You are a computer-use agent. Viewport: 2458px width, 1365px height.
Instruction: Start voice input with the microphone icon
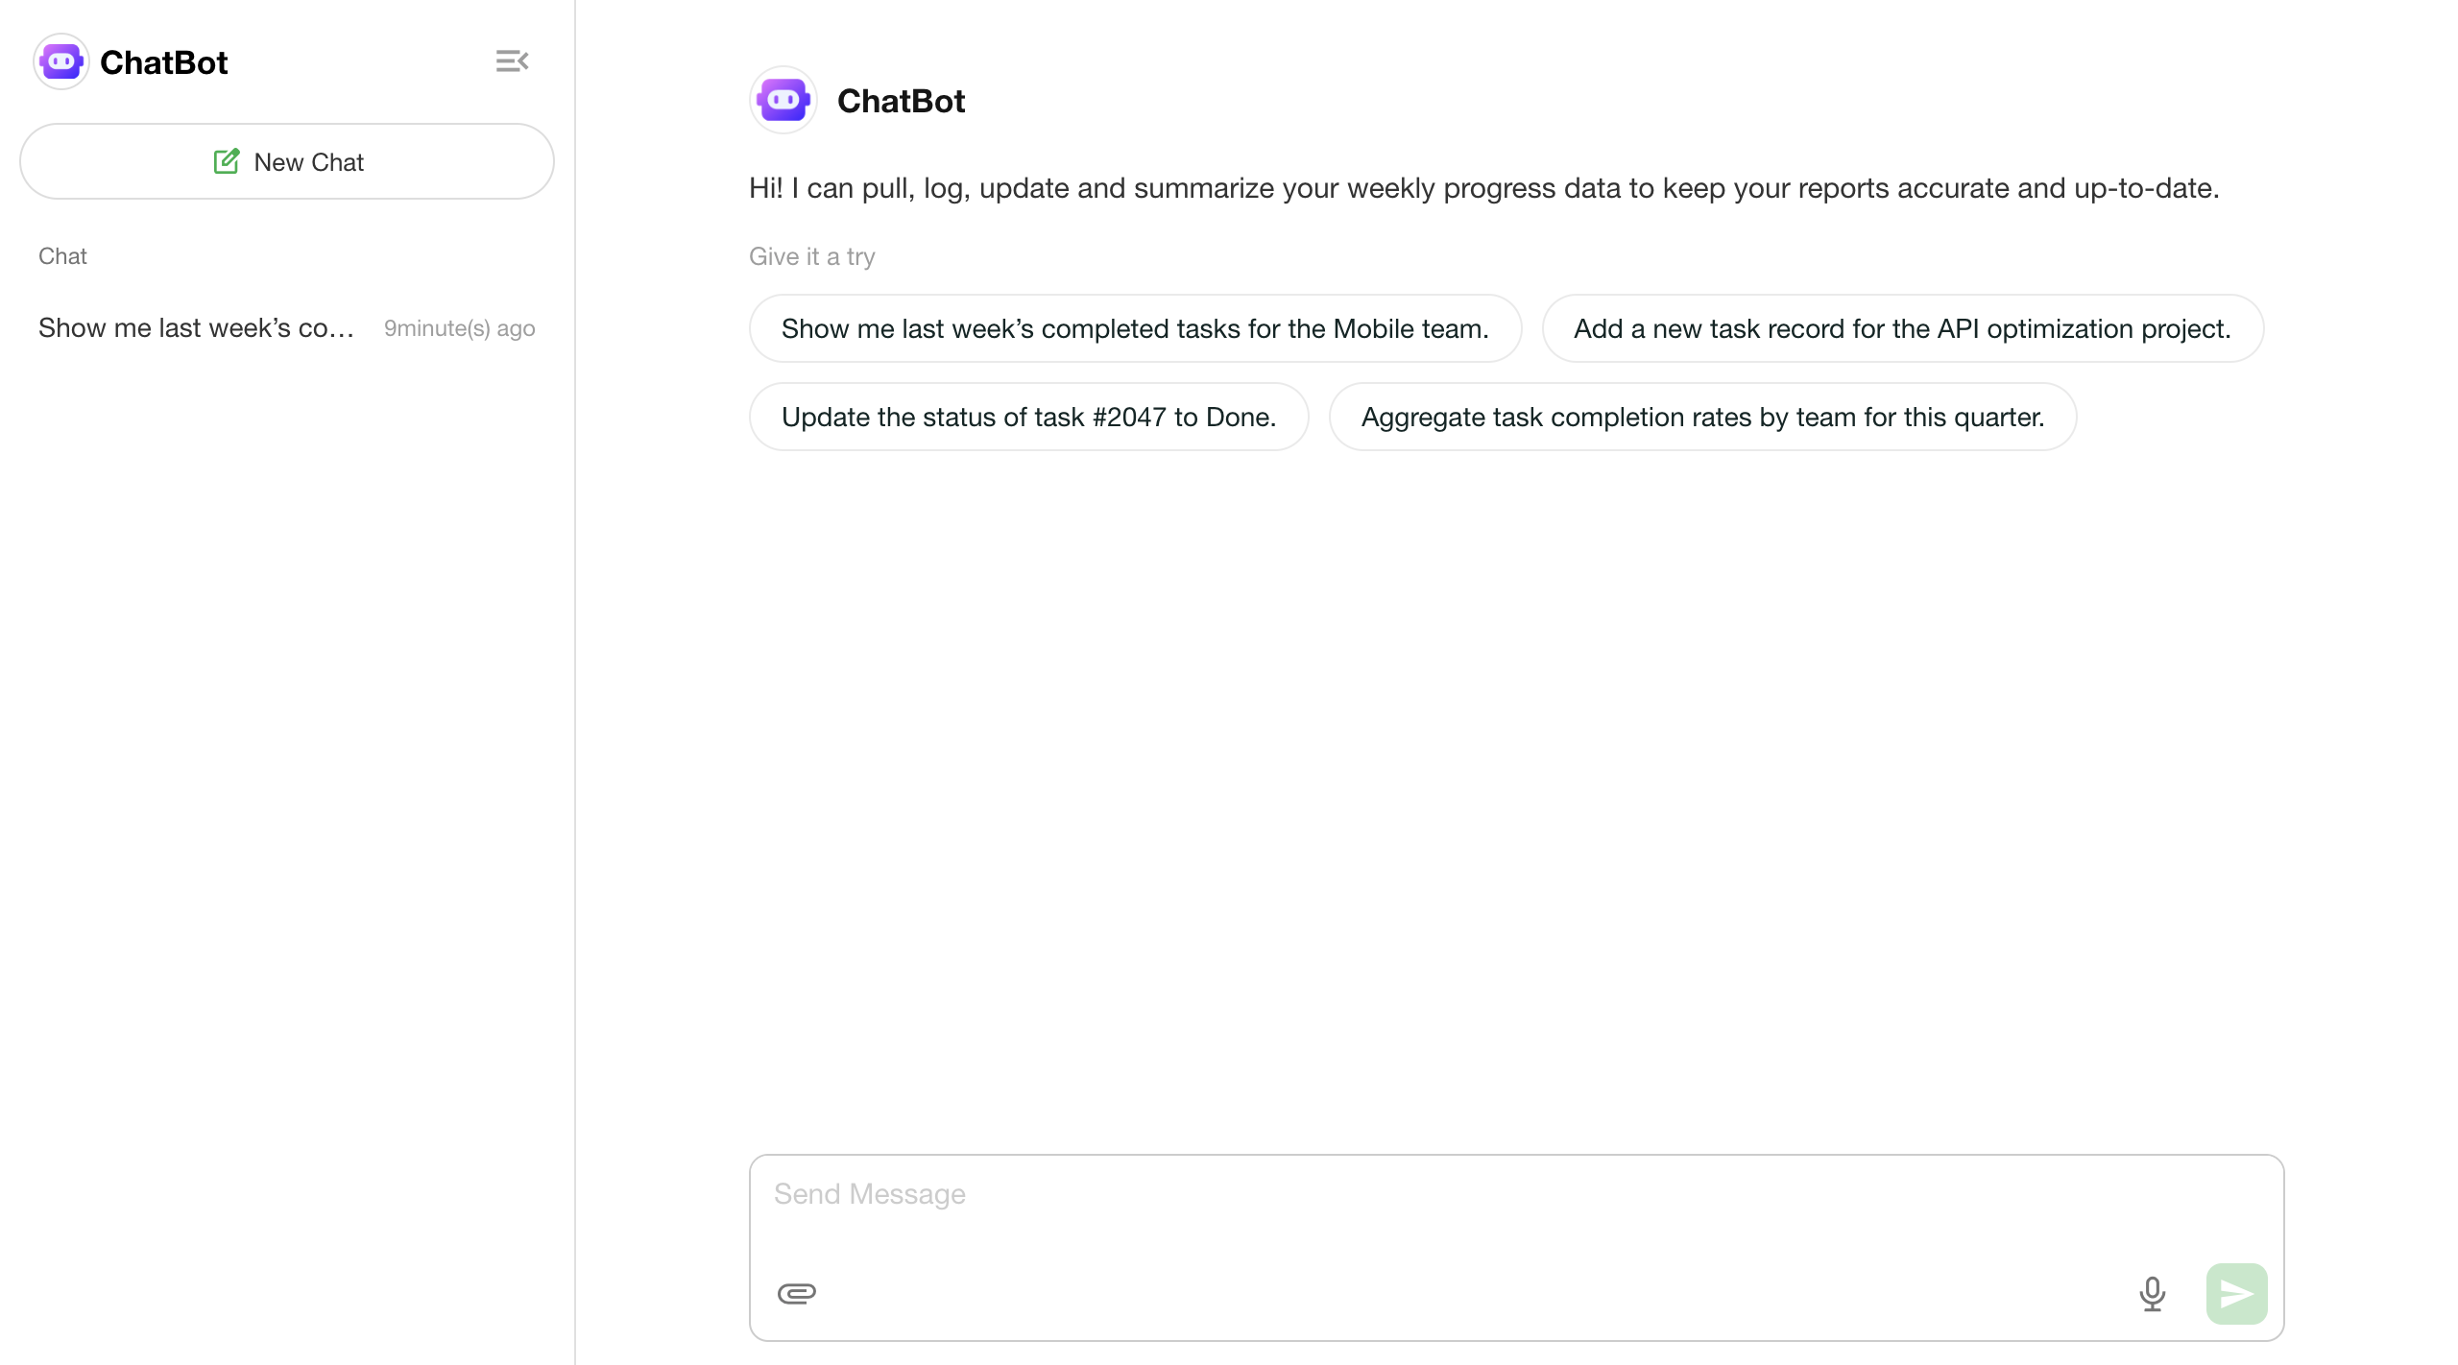2152,1293
